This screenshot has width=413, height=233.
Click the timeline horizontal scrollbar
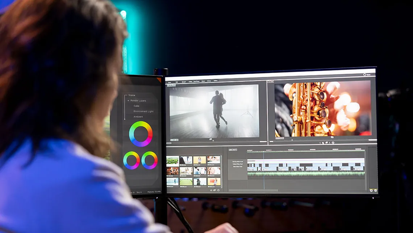[x=253, y=190]
